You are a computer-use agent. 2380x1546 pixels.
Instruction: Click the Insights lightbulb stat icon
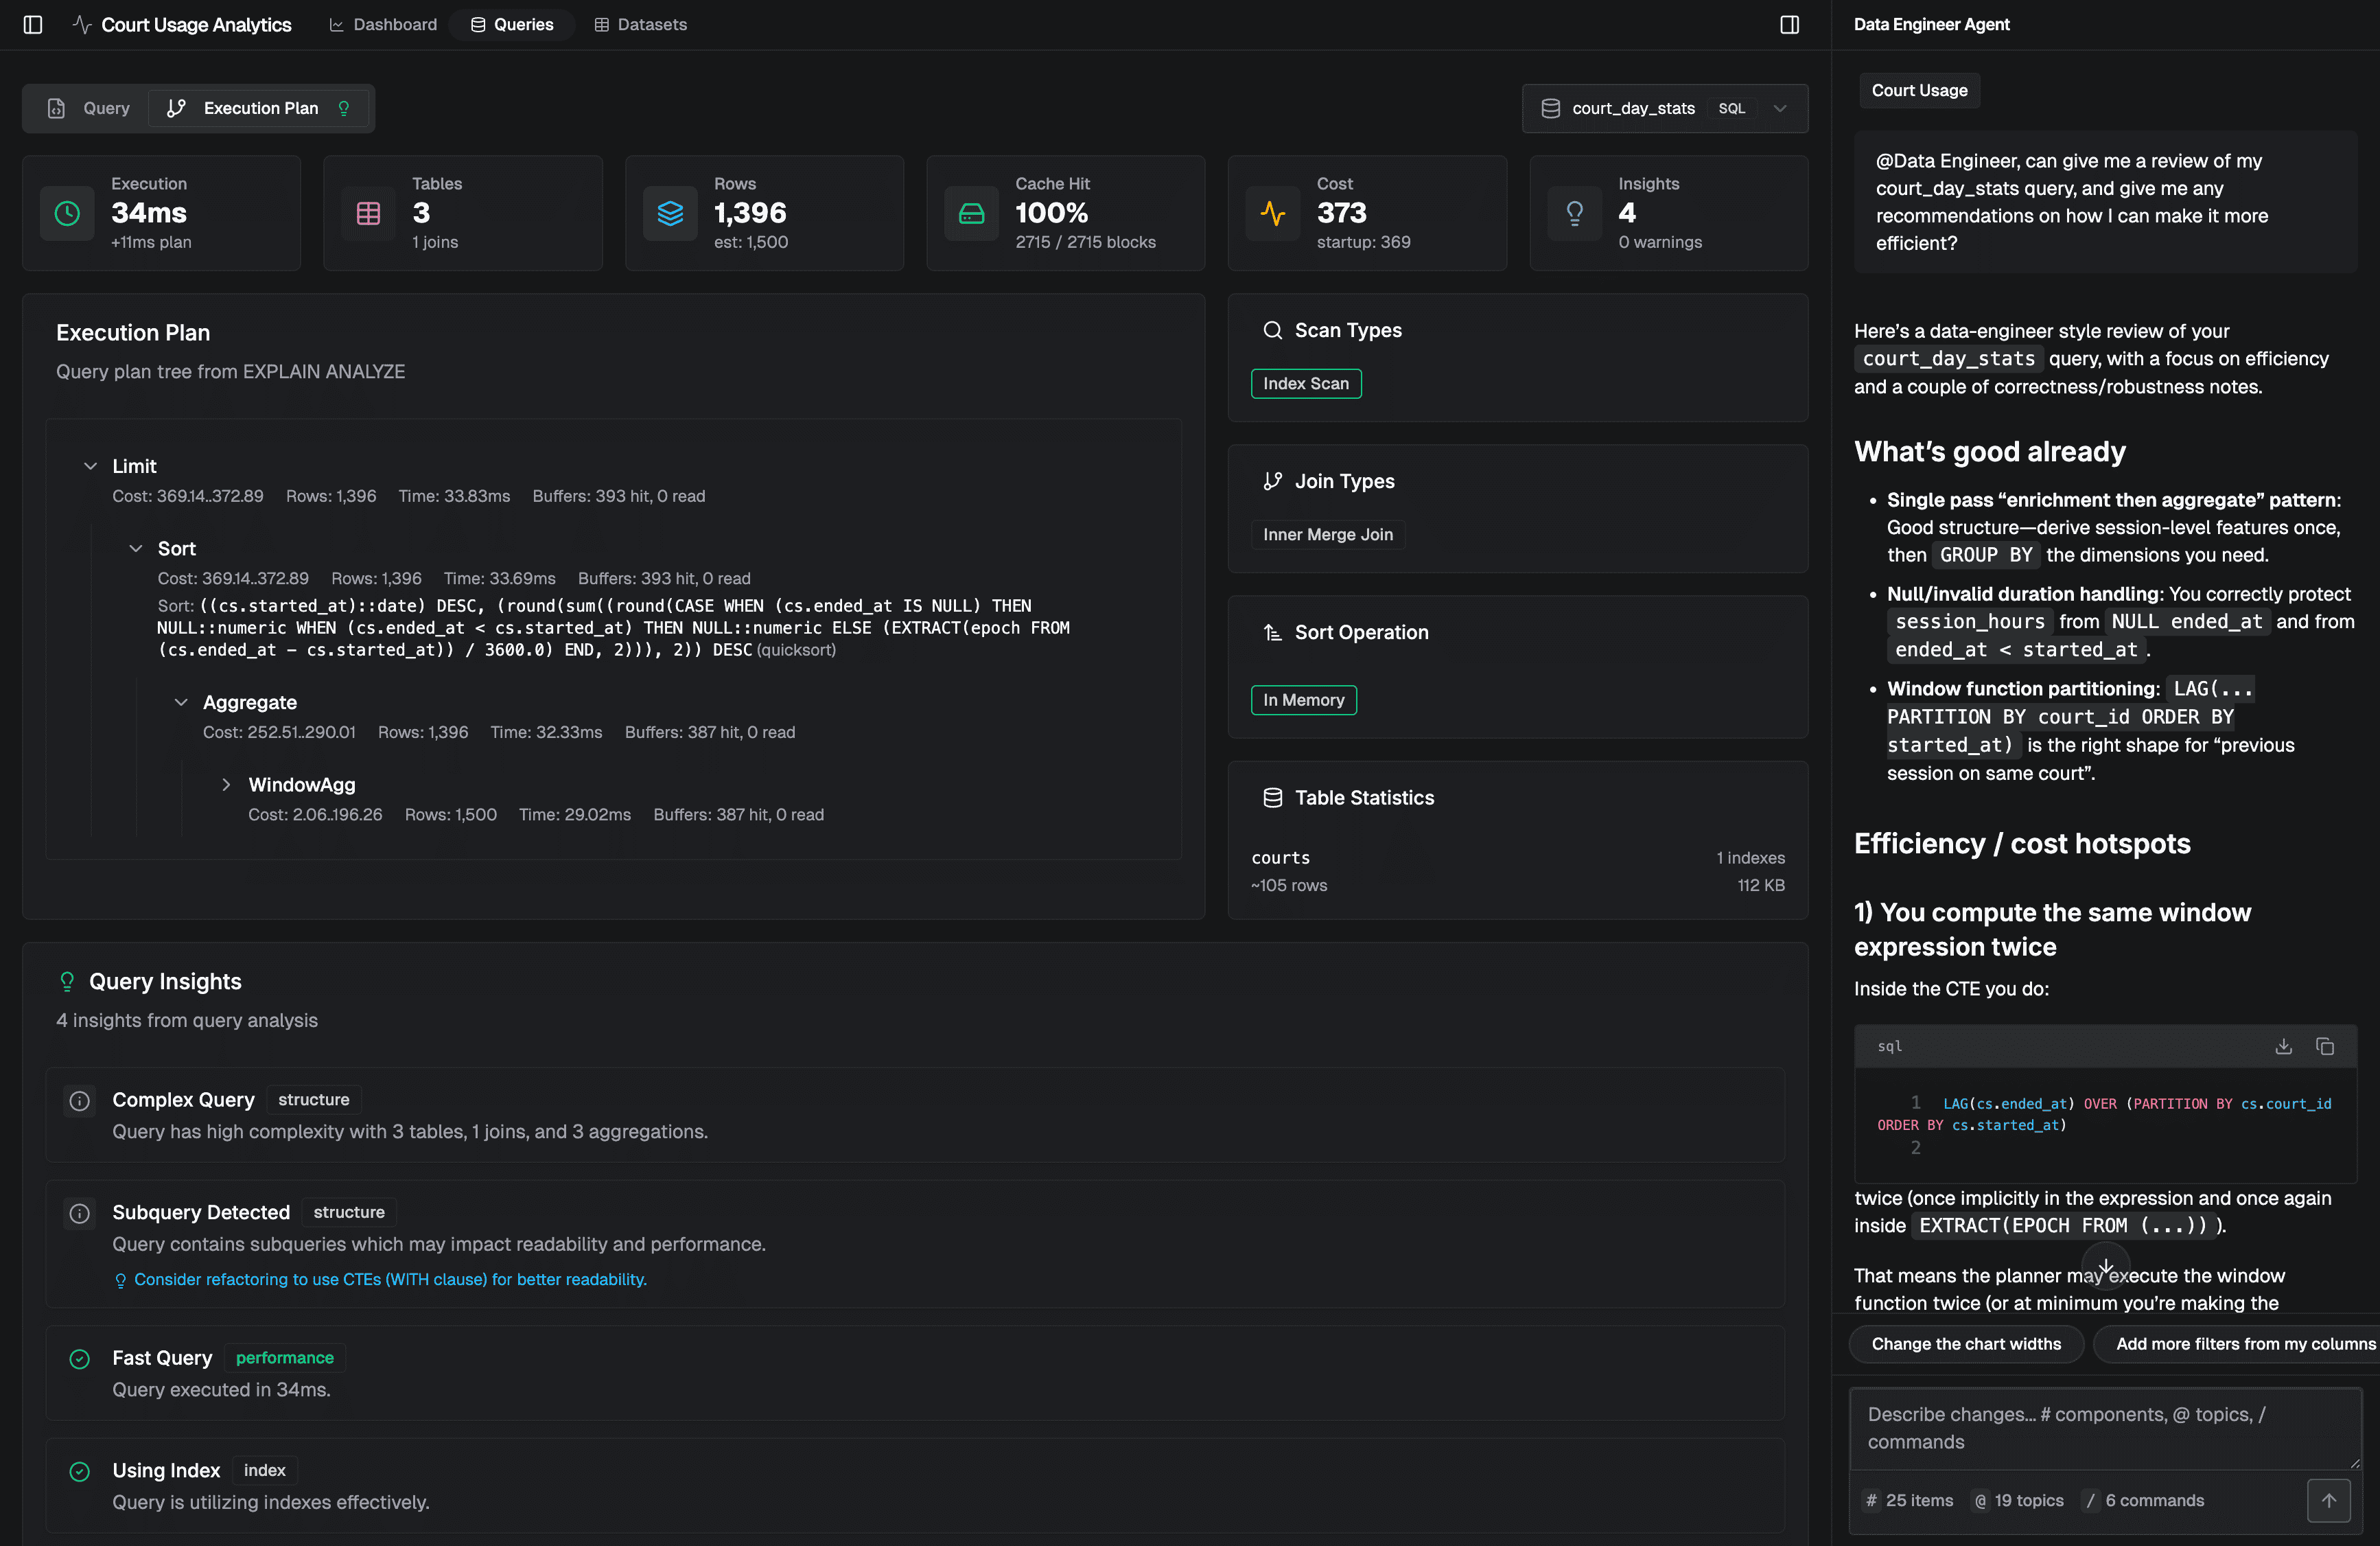tap(1574, 213)
